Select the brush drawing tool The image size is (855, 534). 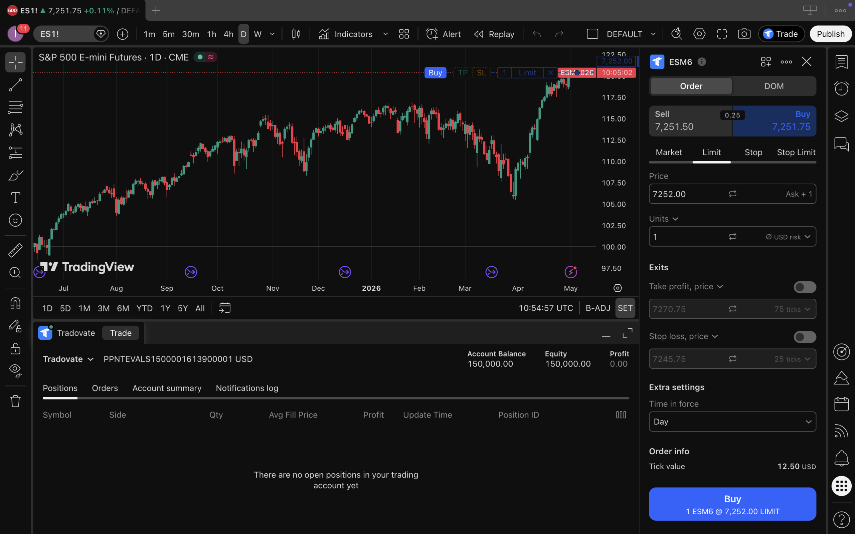[x=15, y=175]
